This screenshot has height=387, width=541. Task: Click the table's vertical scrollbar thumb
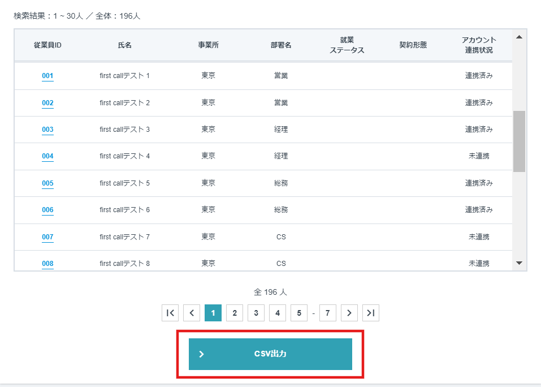click(519, 141)
